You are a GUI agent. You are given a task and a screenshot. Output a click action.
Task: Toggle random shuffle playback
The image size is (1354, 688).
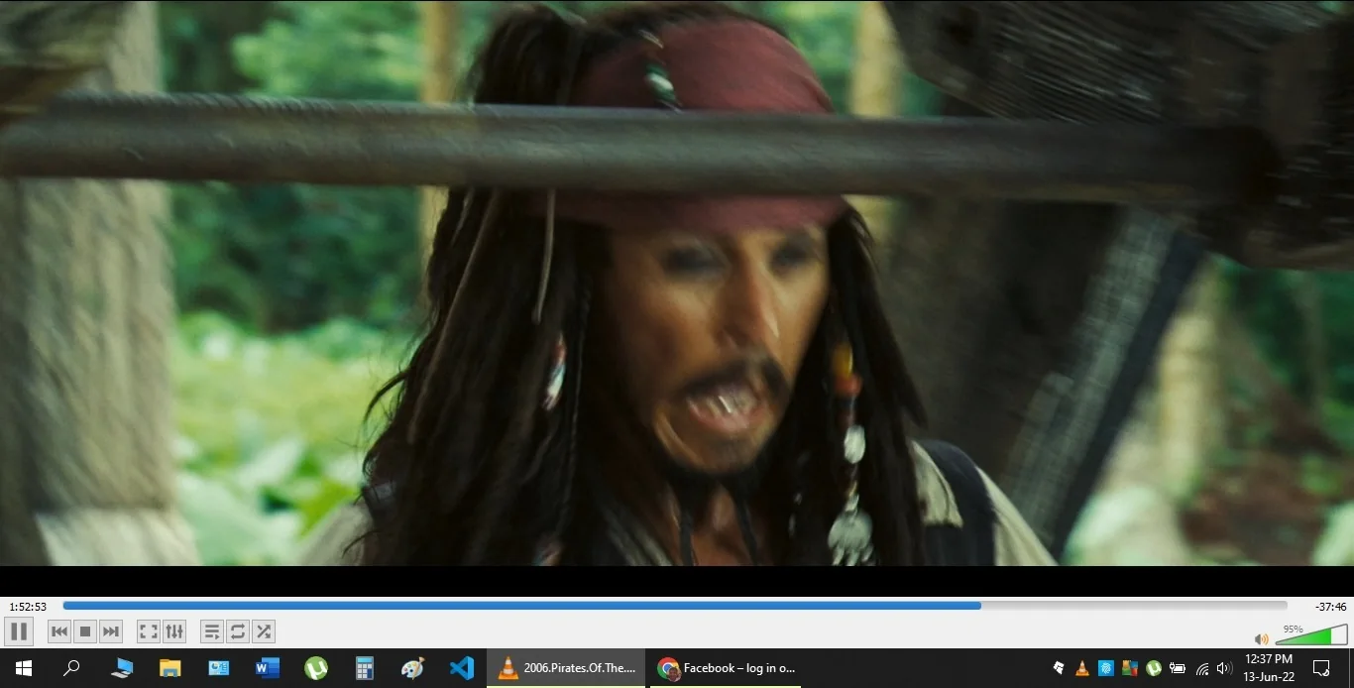tap(264, 631)
